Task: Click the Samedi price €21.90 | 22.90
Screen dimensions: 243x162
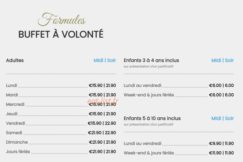Action: [102, 133]
